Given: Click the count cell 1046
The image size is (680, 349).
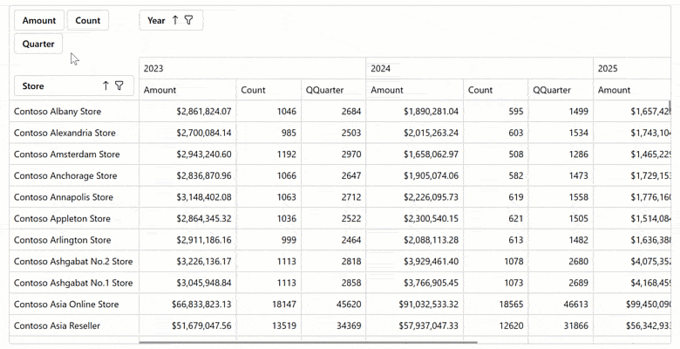Looking at the screenshot, I should [x=269, y=111].
